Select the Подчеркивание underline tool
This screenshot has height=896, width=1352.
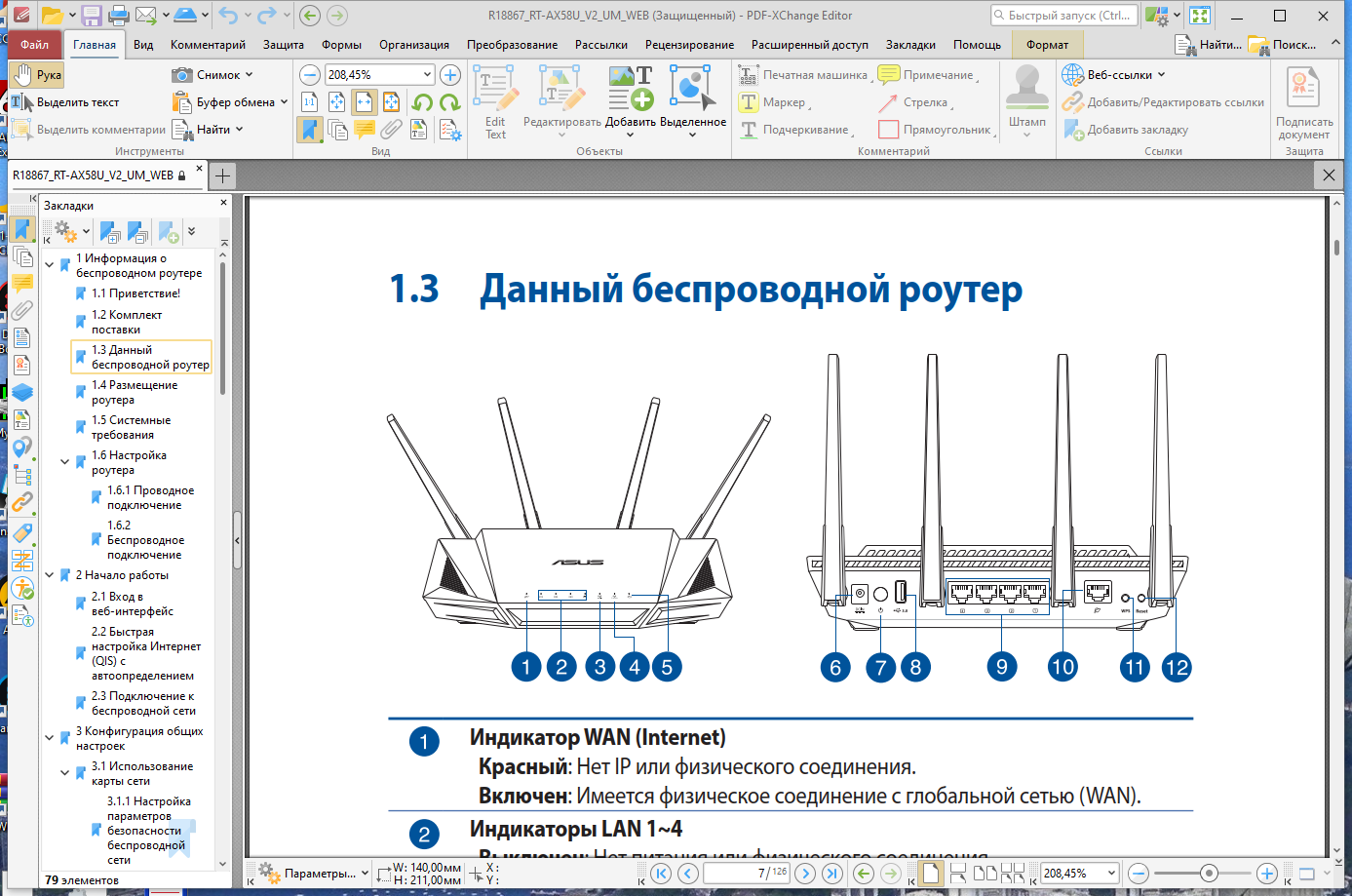pyautogui.click(x=796, y=130)
